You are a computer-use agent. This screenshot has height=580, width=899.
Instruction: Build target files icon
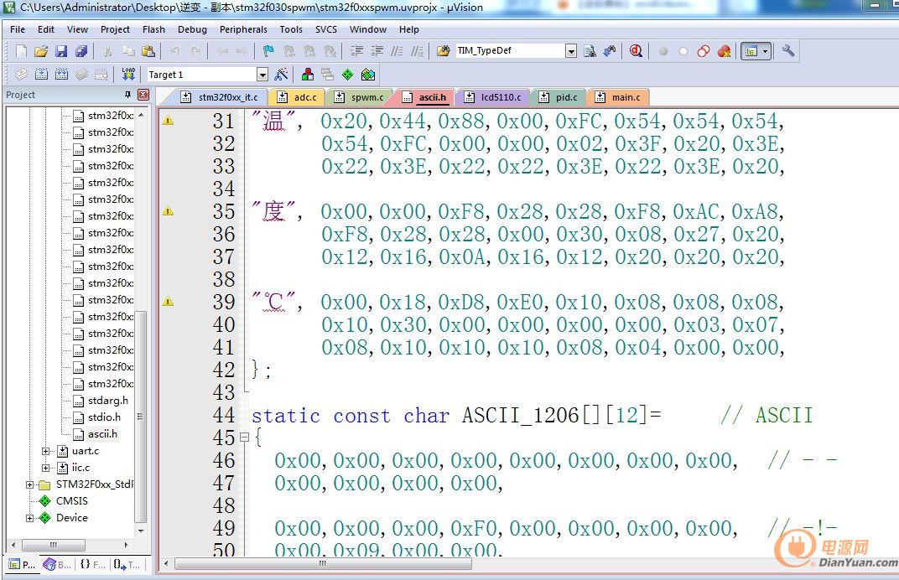point(41,74)
